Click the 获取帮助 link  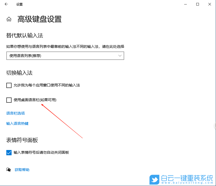(x=22, y=169)
